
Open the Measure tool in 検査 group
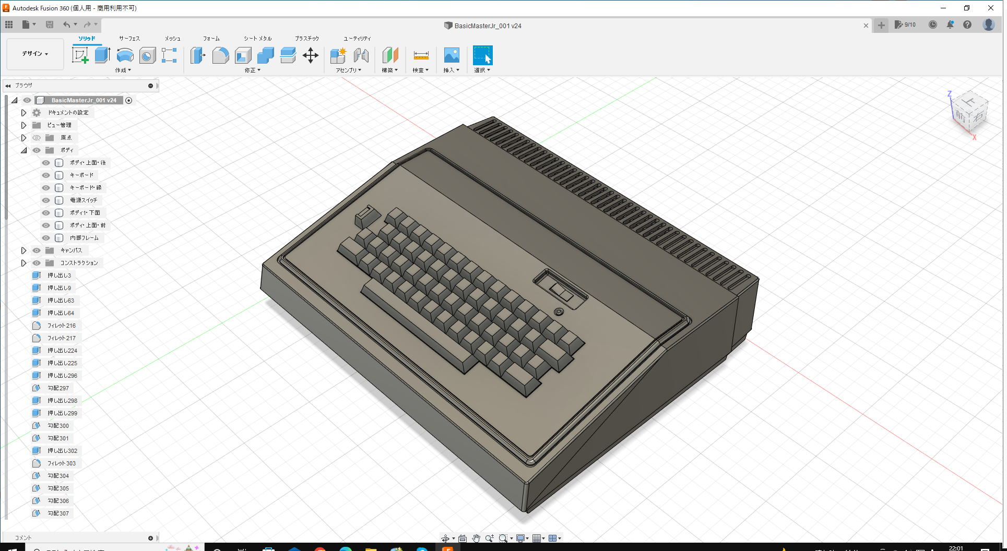[420, 56]
